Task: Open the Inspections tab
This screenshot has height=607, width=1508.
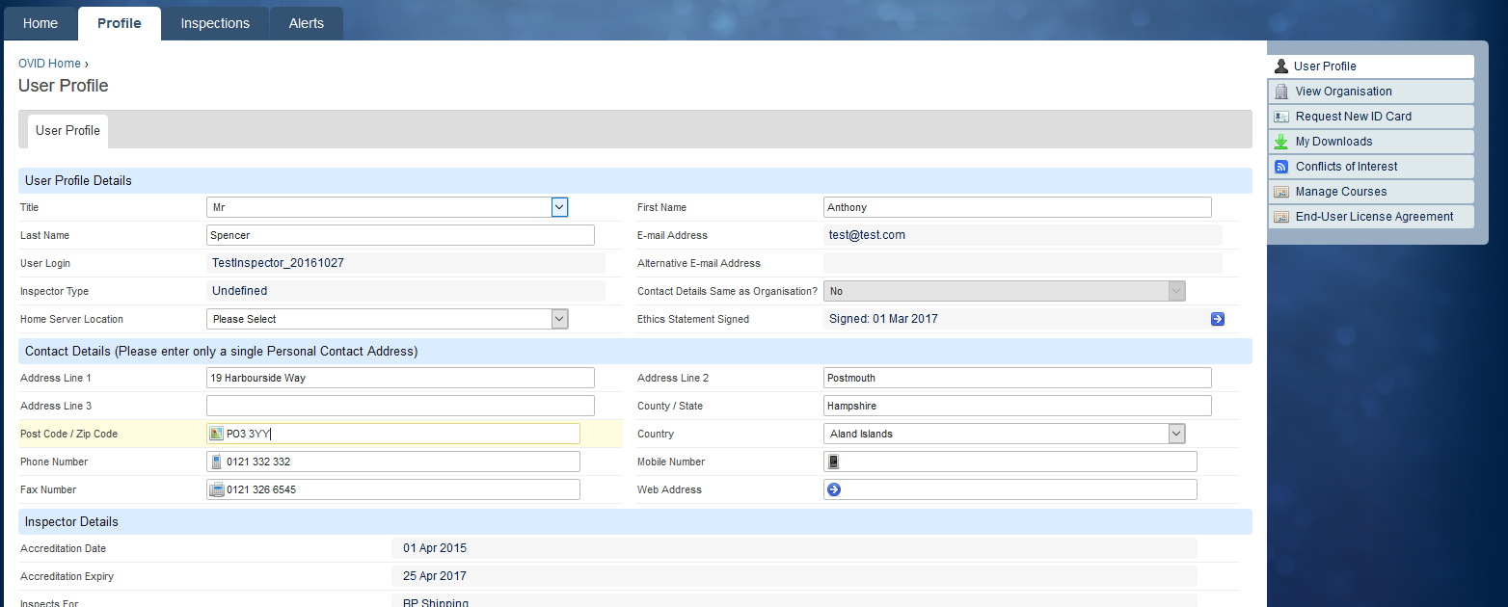Action: [215, 23]
